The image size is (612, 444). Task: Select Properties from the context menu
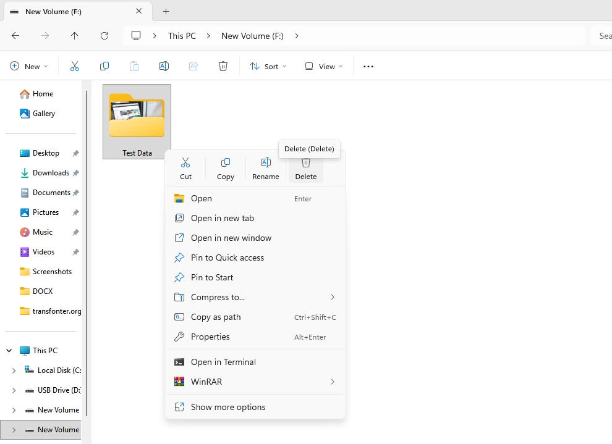click(210, 337)
